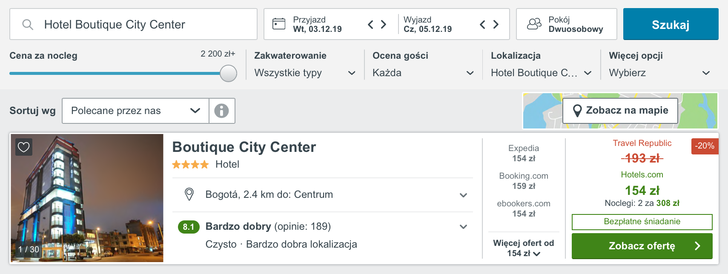Toggle favorite heart on hotel photo

tap(24, 147)
